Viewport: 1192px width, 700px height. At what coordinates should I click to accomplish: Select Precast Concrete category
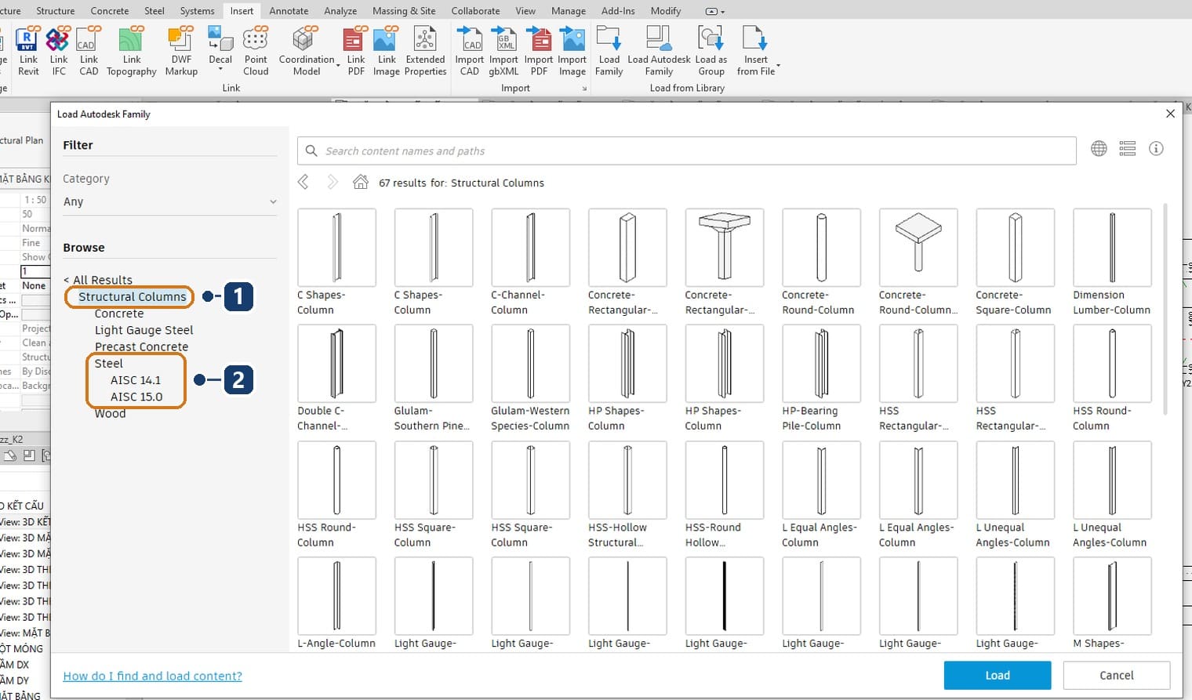click(x=141, y=346)
